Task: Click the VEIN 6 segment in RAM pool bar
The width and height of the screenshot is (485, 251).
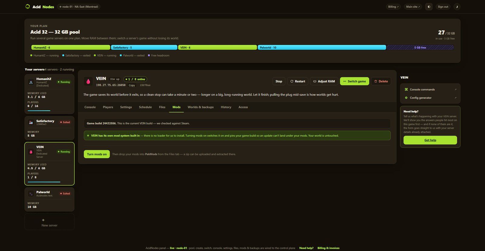Action: (x=217, y=47)
